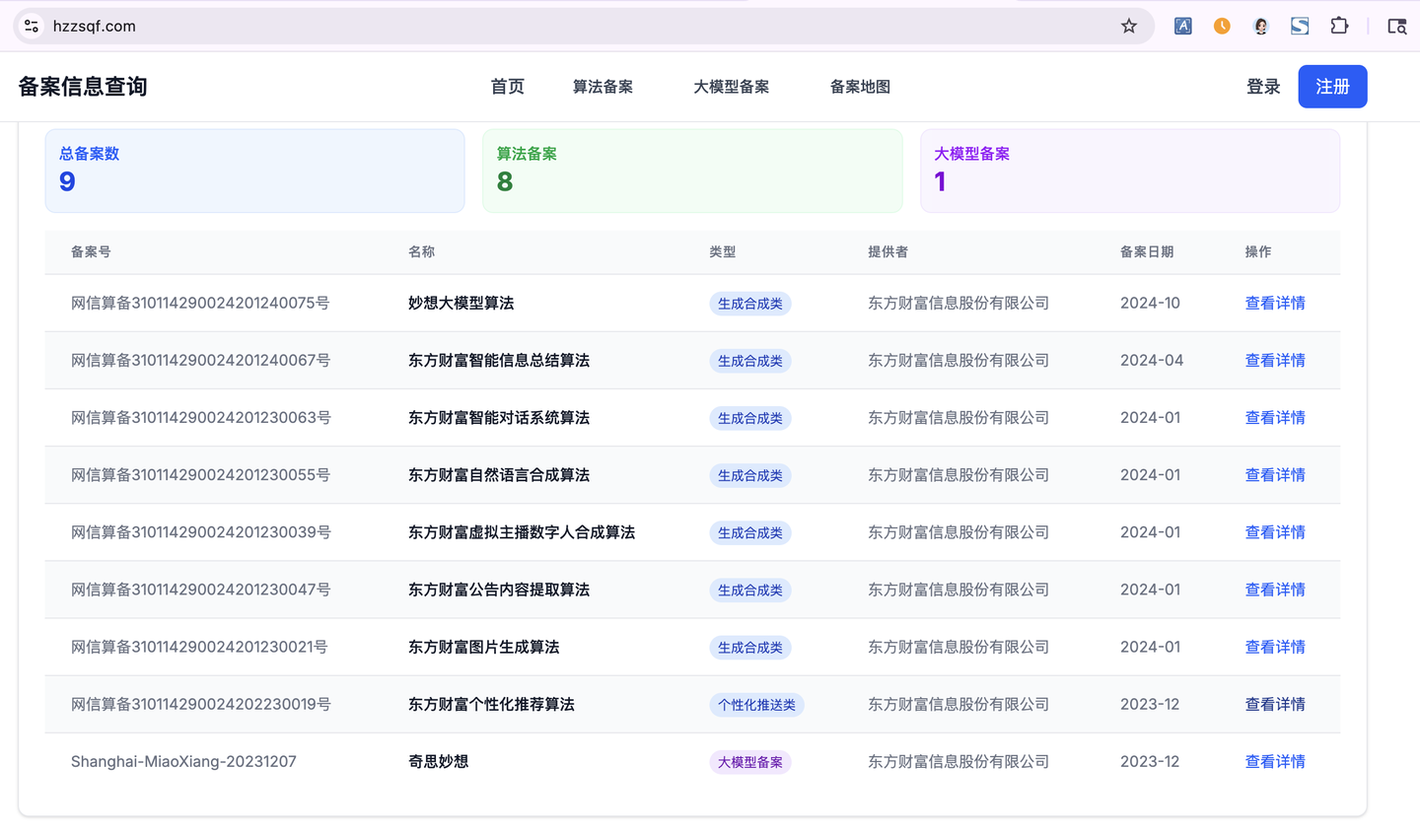Click the girl avatar extension icon
This screenshot has width=1420, height=835.
tap(1260, 27)
